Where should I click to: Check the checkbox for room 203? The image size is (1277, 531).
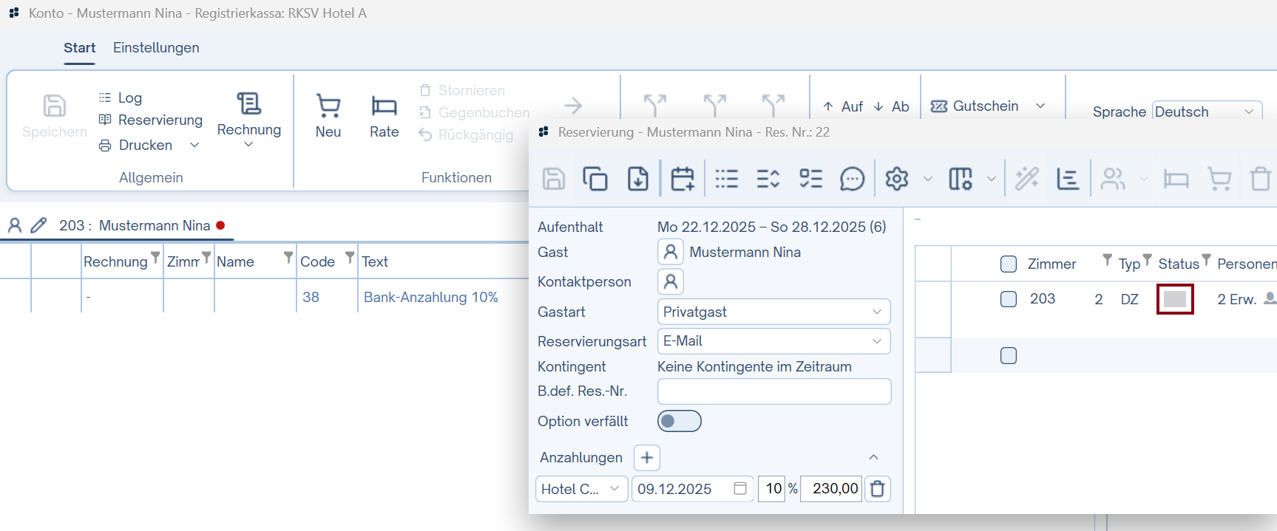(x=1009, y=299)
